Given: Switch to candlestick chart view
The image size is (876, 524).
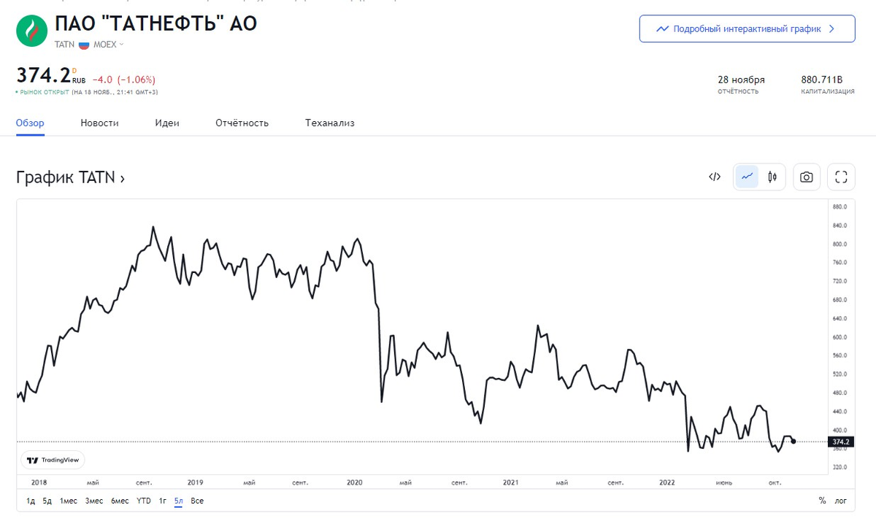Looking at the screenshot, I should click(772, 177).
